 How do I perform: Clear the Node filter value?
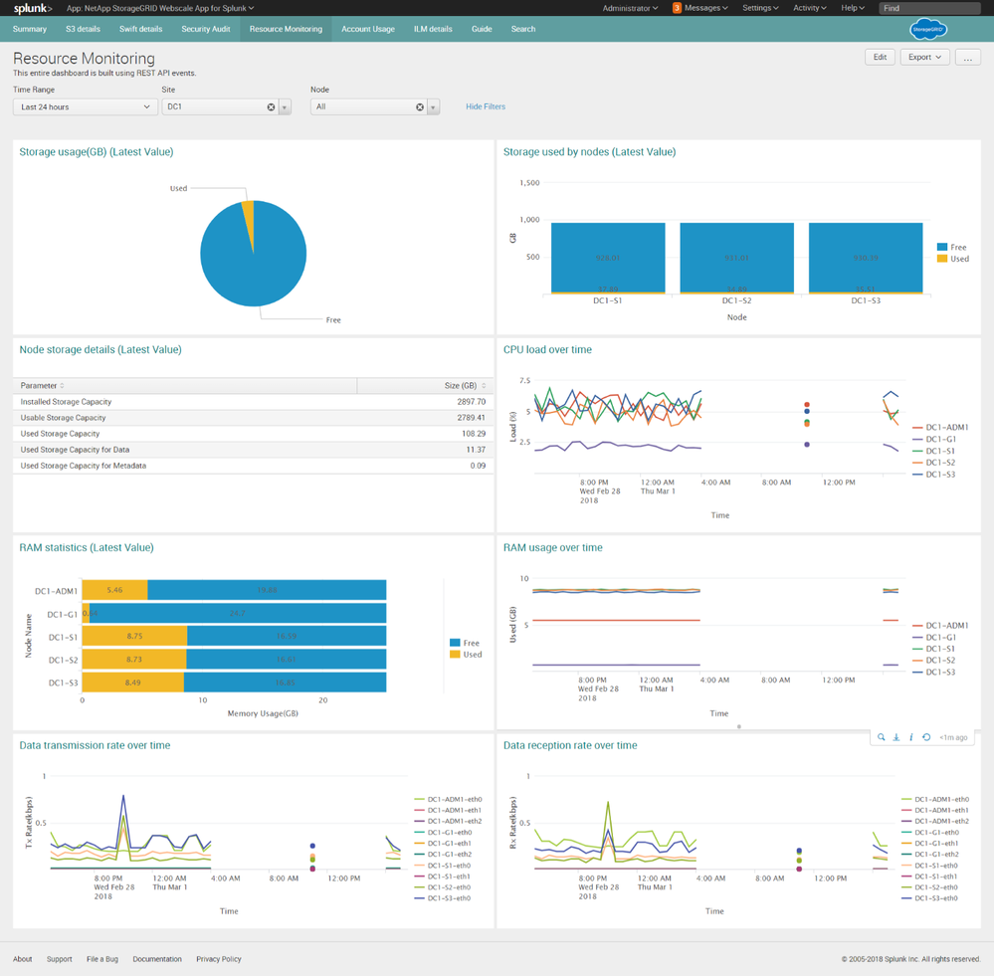420,107
